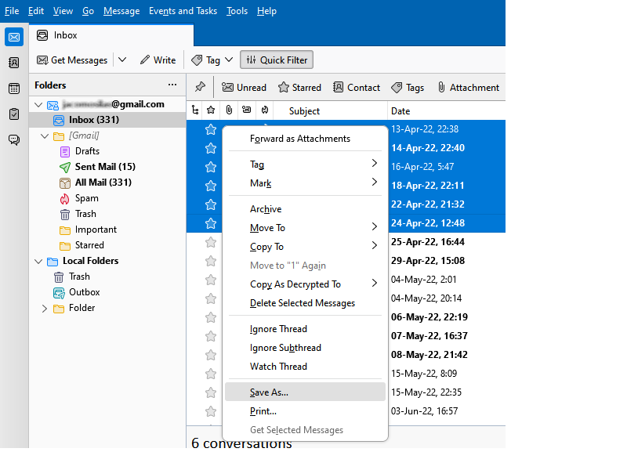Open the Gmail Starred folder
The height and width of the screenshot is (470, 627).
89,245
